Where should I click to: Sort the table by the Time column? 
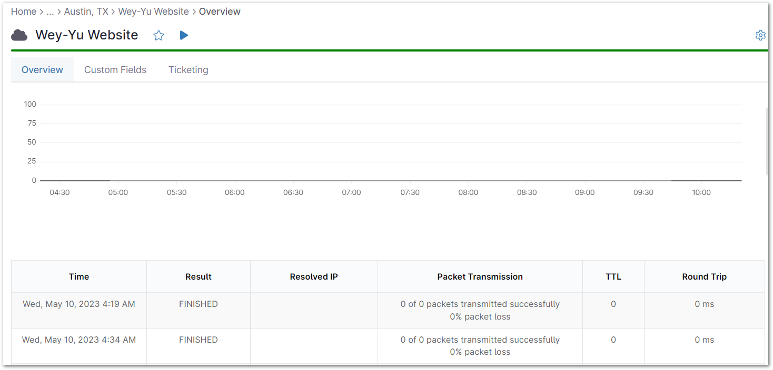click(x=78, y=276)
